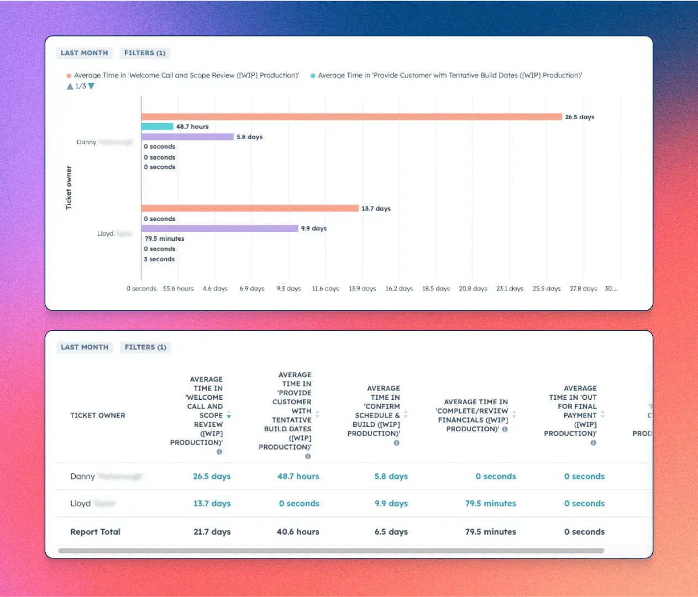Open FILTERS (1) in chart panel
This screenshot has height=597, width=698.
coord(145,53)
